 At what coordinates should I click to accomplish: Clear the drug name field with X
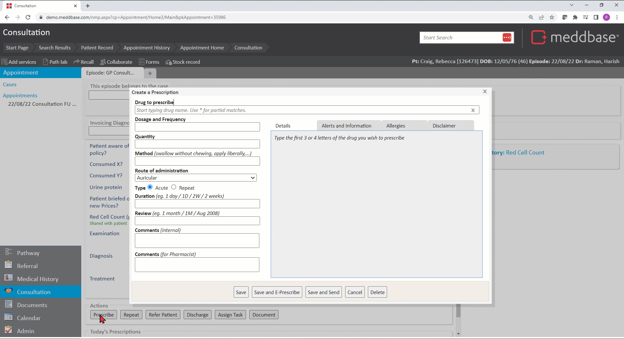pyautogui.click(x=473, y=110)
